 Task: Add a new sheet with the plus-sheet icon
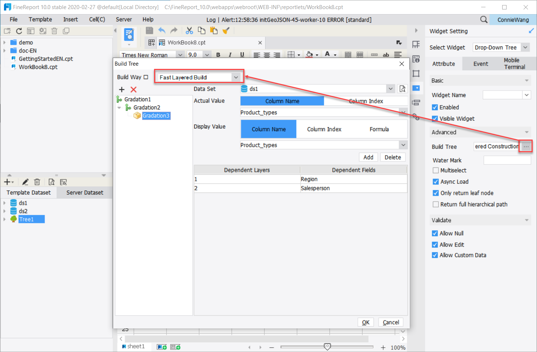pos(161,347)
